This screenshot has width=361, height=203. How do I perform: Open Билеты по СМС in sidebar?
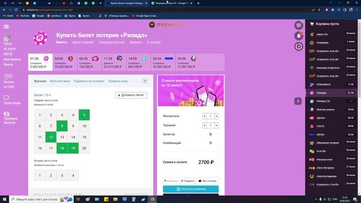pyautogui.click(x=9, y=81)
